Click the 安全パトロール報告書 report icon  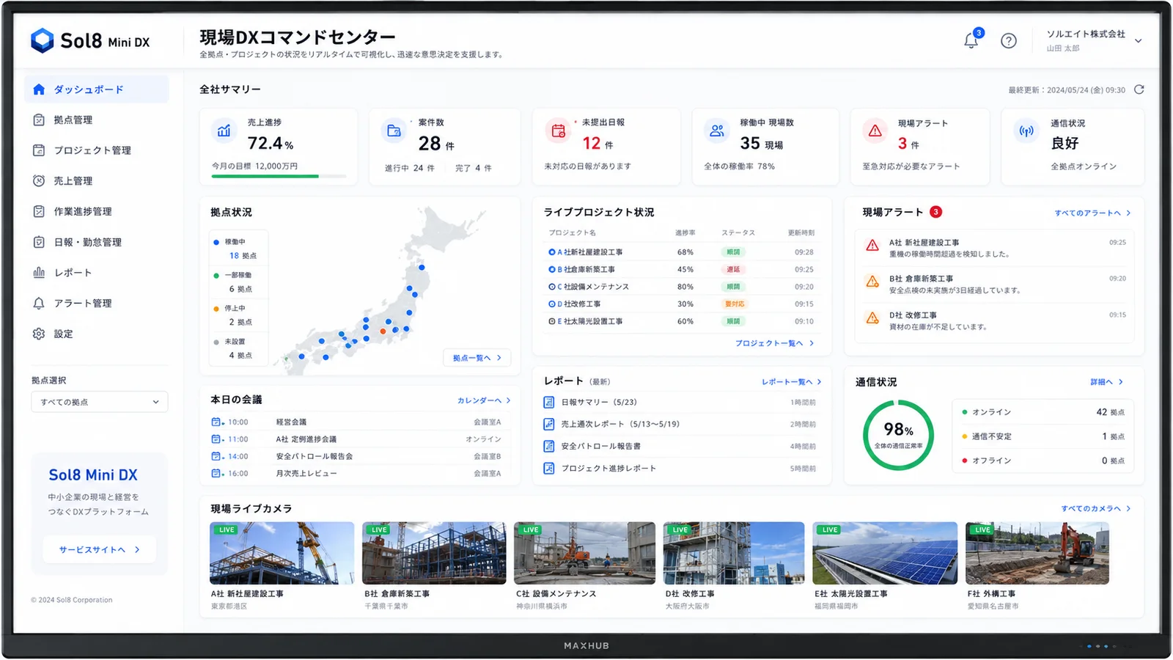(549, 446)
